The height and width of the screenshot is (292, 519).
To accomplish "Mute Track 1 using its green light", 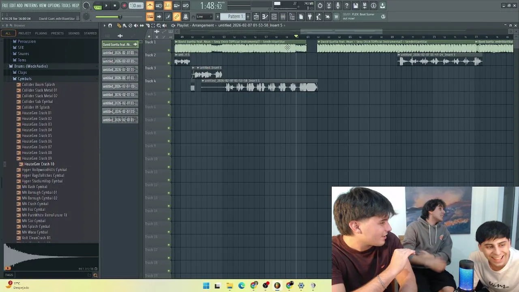I will click(x=169, y=50).
